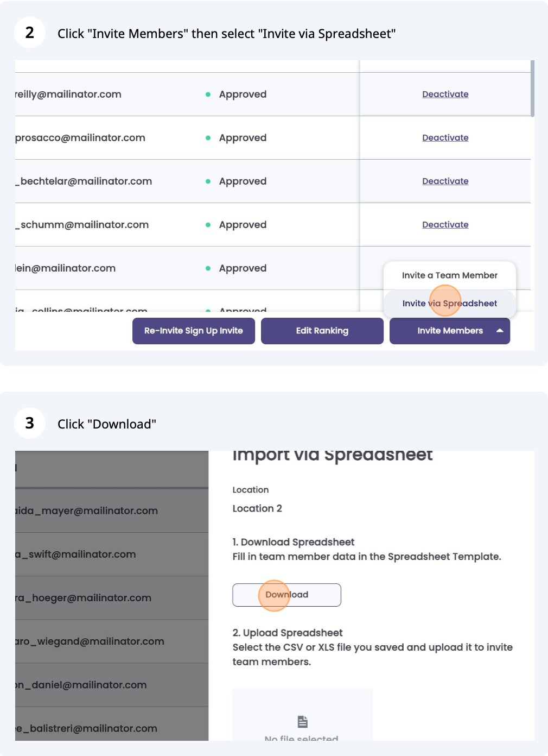Select "Invite via Spreadsheet" menu option
548x756 pixels.
449,304
